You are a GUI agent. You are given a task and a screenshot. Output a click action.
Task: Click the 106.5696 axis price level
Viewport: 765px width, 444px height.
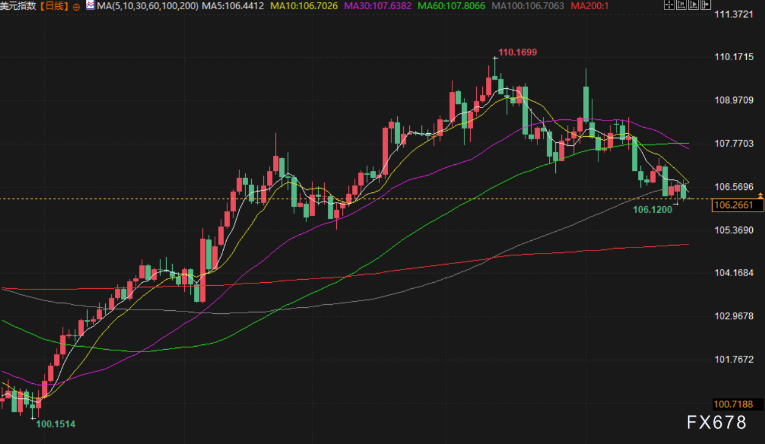[x=733, y=187]
